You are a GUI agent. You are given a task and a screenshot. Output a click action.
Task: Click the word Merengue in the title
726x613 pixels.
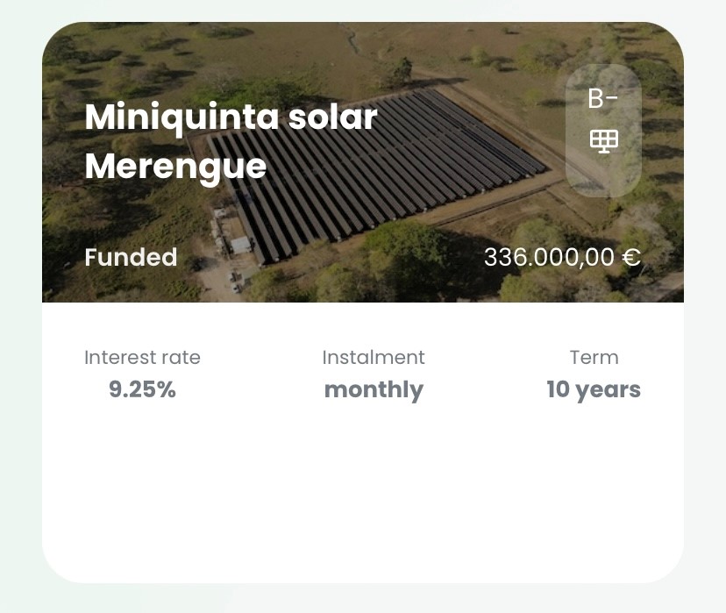175,166
